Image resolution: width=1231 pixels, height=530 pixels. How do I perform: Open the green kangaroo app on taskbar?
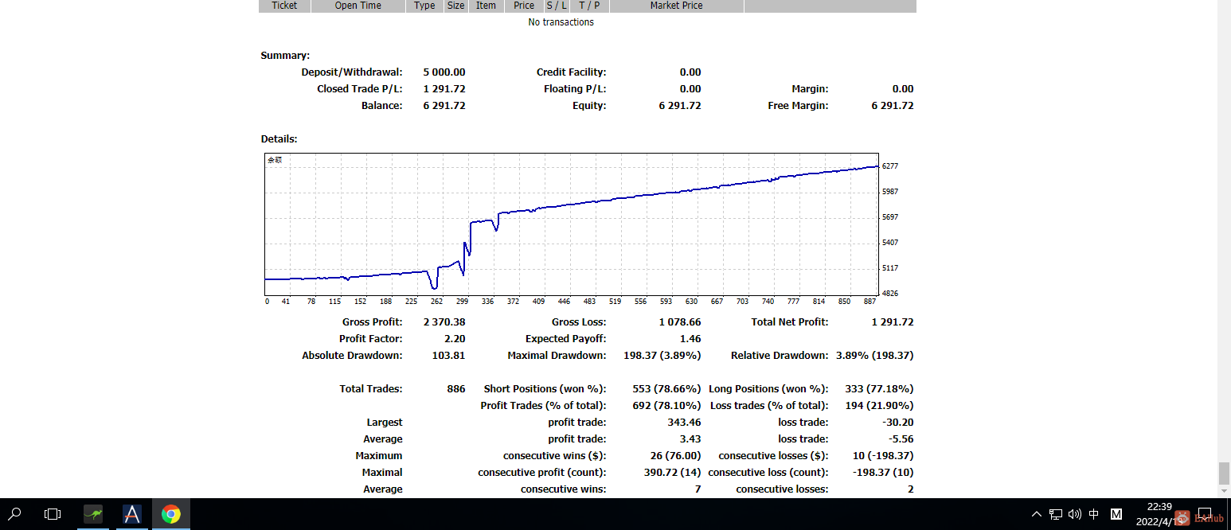(x=93, y=514)
